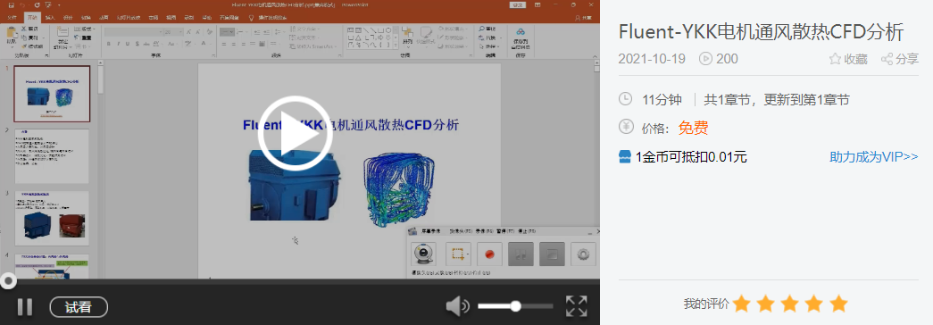
Task: Click the 查找 find icon in PowerPoint
Action: point(482,29)
